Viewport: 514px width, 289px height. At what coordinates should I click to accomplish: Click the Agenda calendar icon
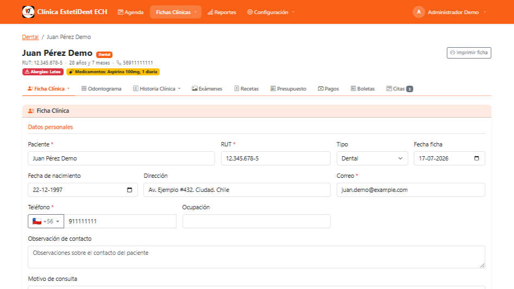coord(120,12)
